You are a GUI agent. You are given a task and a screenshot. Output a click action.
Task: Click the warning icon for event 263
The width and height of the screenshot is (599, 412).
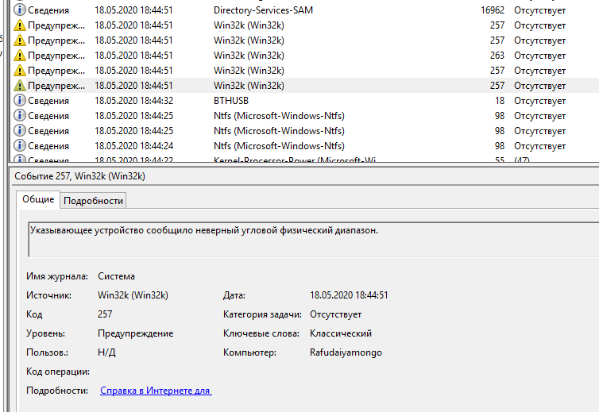pyautogui.click(x=20, y=56)
